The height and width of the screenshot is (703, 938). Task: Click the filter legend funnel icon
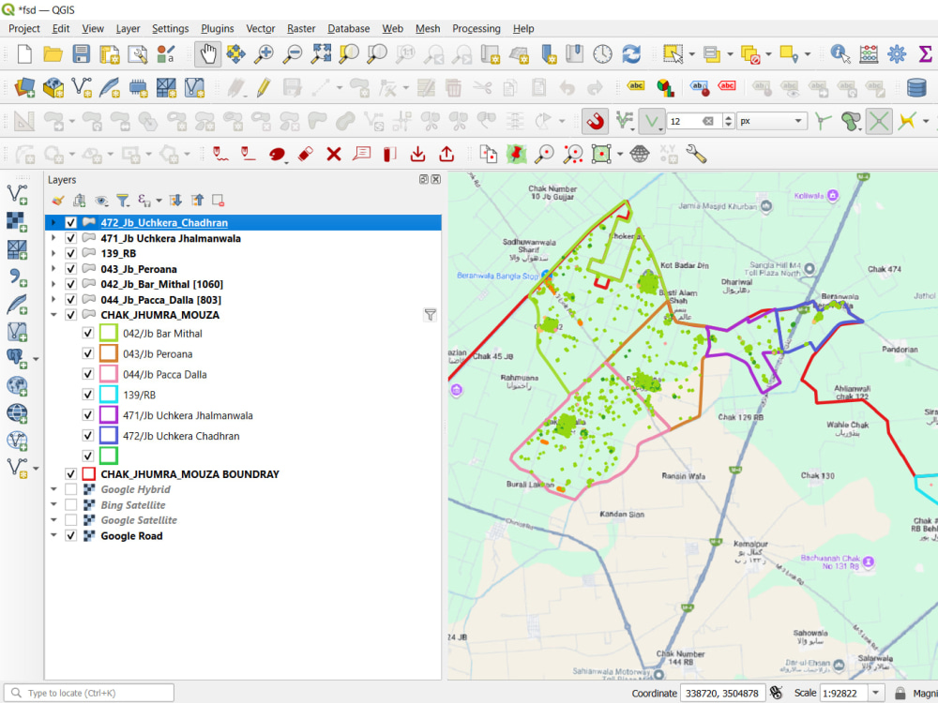(123, 201)
